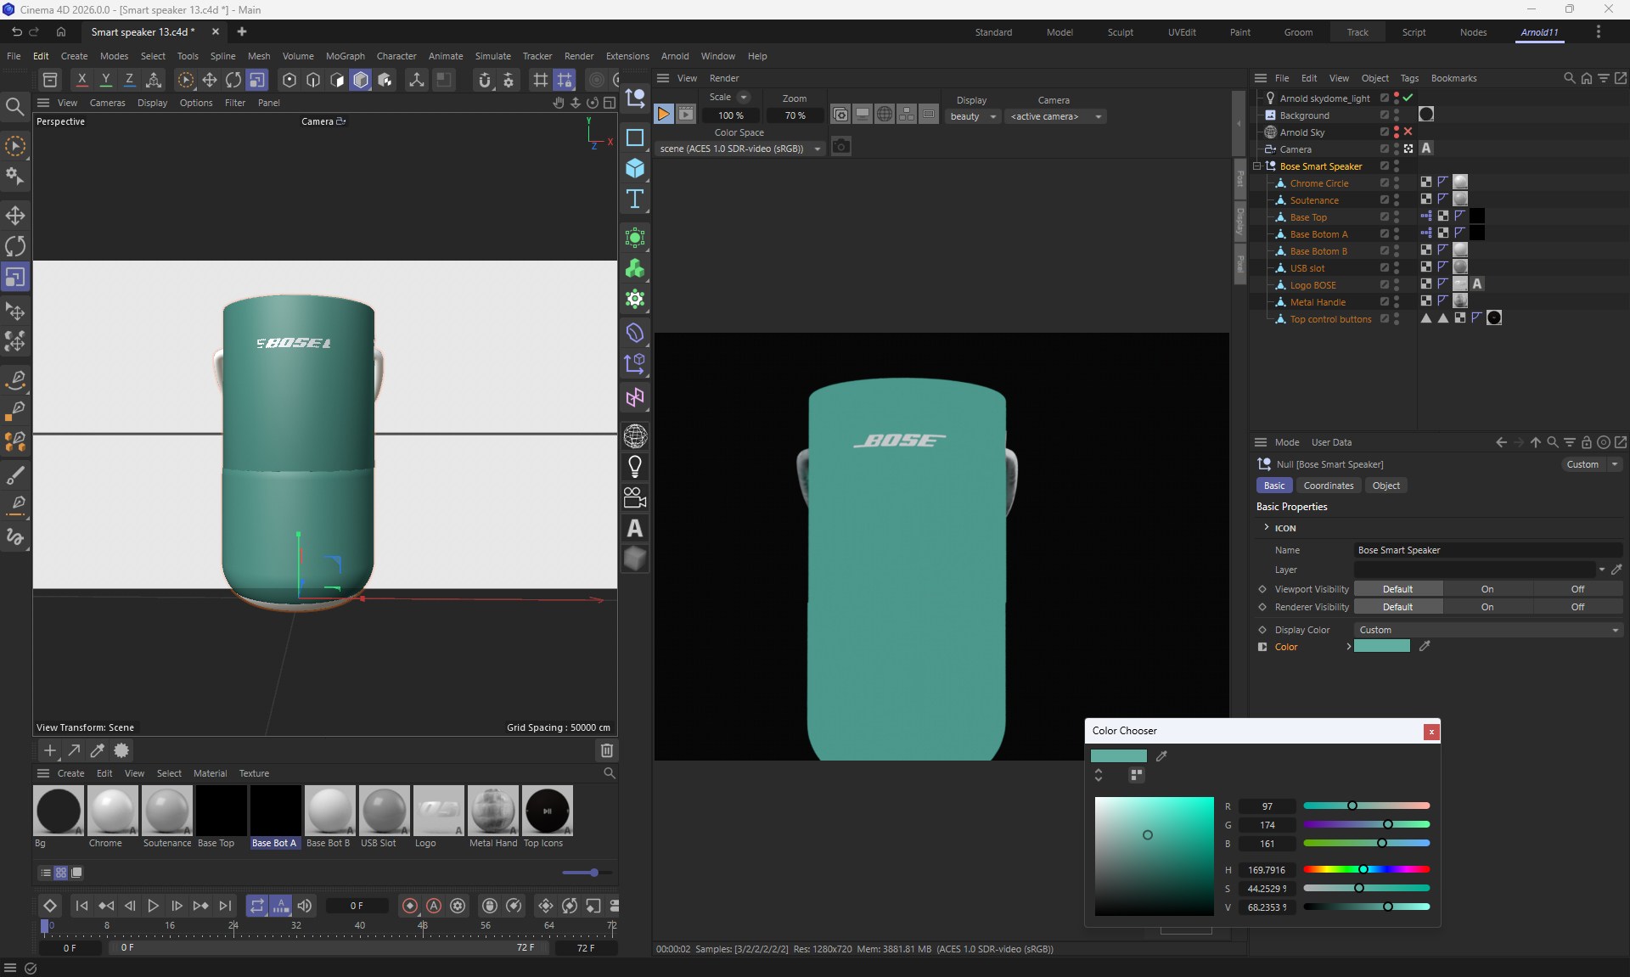
Task: Click the Camera object icon
Action: coord(635,497)
